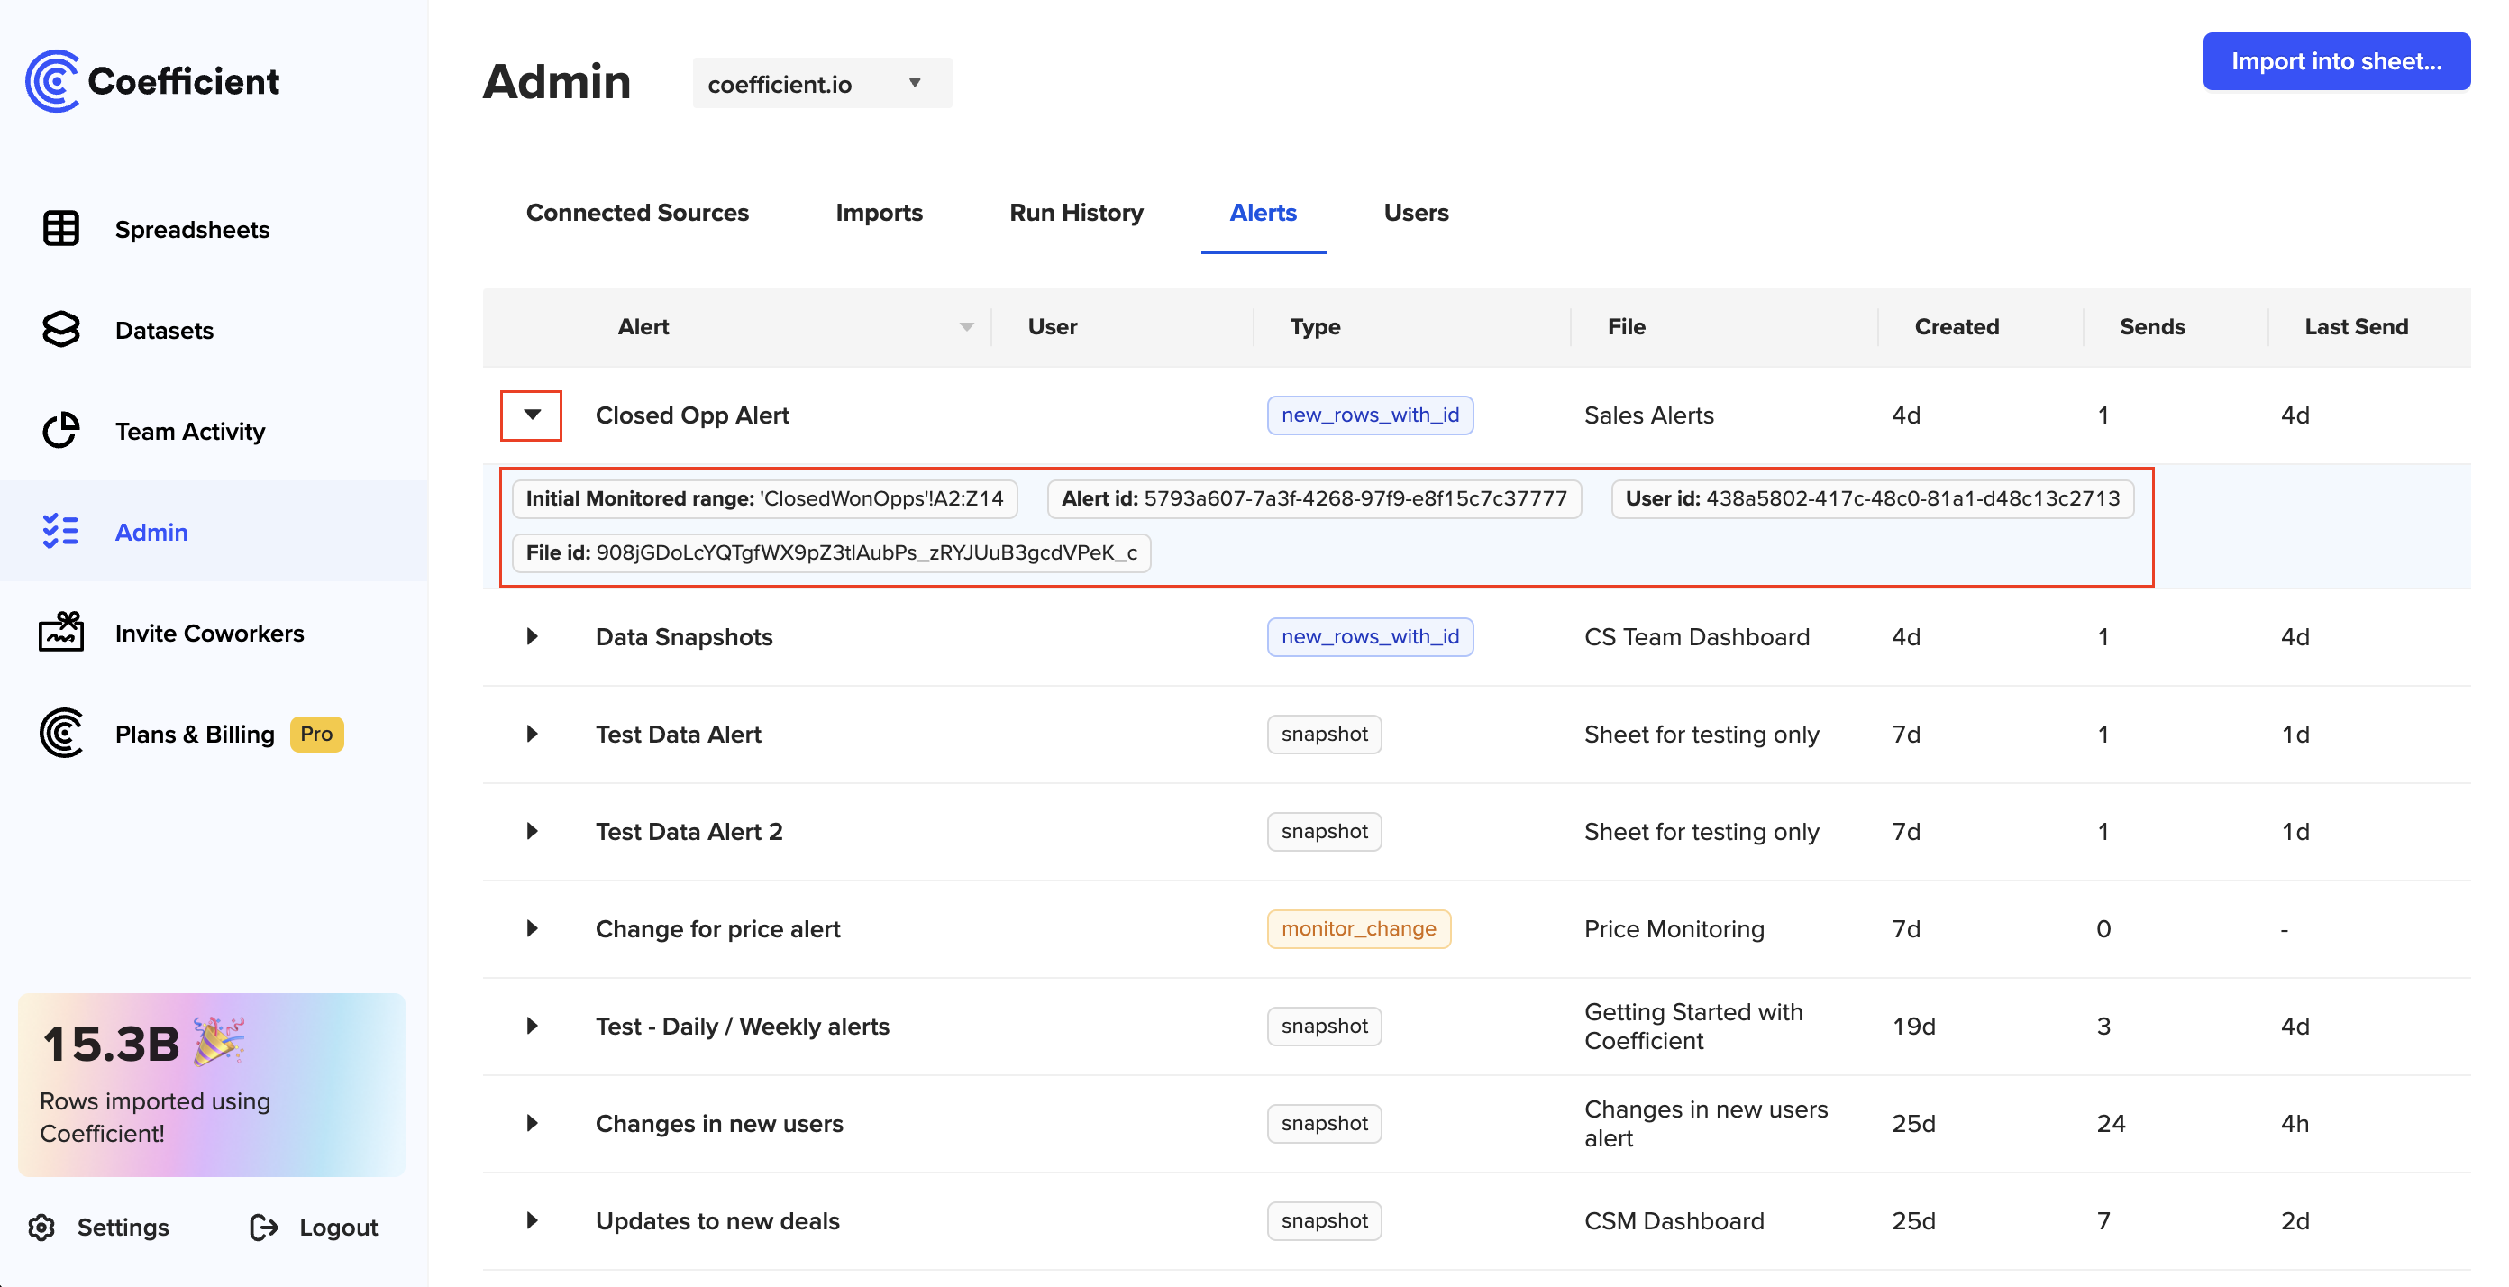Image resolution: width=2509 pixels, height=1287 pixels.
Task: Expand Test - Daily / Weekly alerts row
Action: (x=532, y=1027)
